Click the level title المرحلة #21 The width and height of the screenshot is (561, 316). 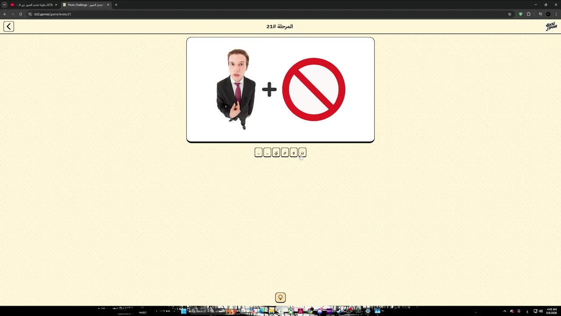coord(280,26)
